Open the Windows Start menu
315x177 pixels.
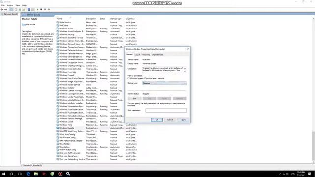[4, 174]
